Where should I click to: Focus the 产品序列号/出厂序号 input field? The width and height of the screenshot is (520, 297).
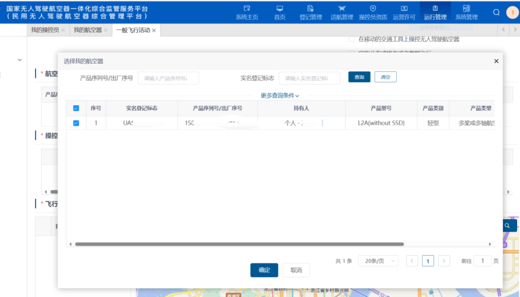168,78
